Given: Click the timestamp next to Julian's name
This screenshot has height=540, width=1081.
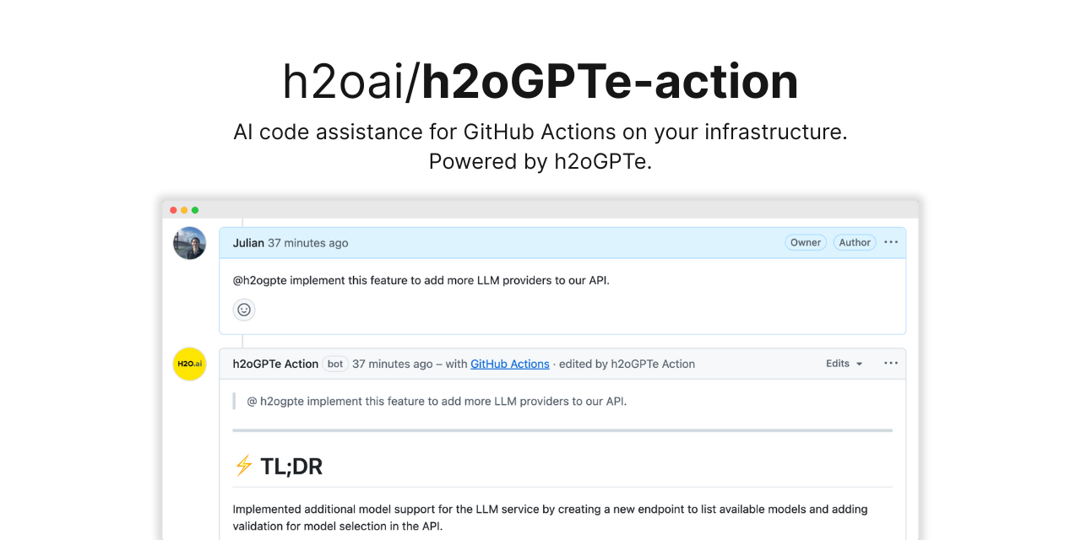Looking at the screenshot, I should 307,243.
